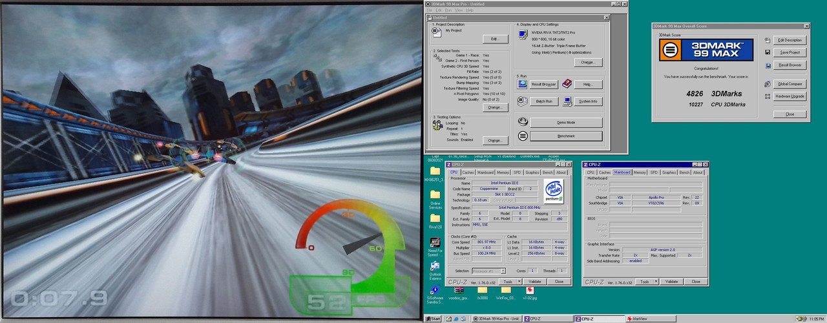Click the Save Project floppy icon

pos(767,52)
